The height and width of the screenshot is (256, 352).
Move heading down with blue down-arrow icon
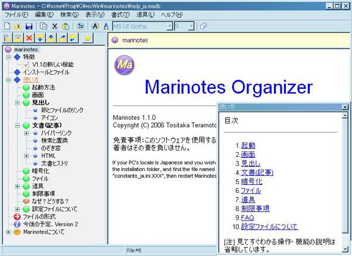click(x=40, y=38)
